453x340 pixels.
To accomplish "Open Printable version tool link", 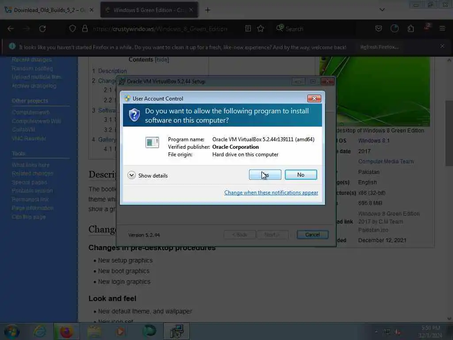I will [32, 191].
